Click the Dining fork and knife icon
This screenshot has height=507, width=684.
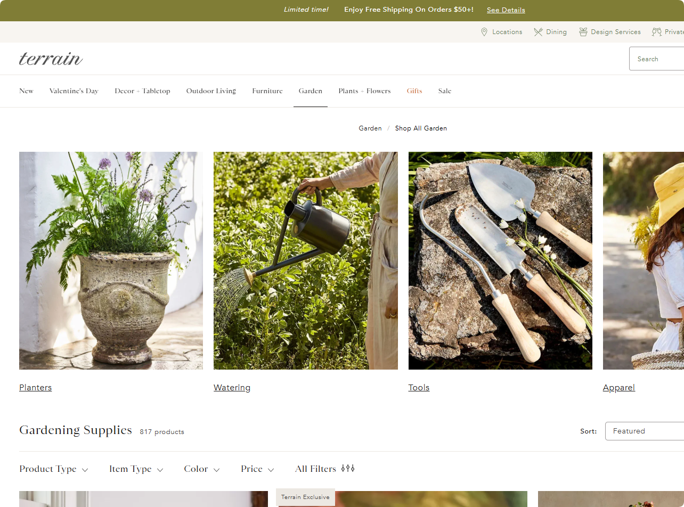click(538, 32)
